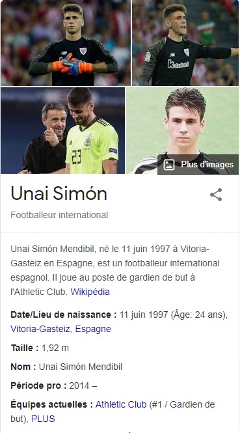The image size is (240, 433).
Task: Click the Taille label
Action: 25,348
